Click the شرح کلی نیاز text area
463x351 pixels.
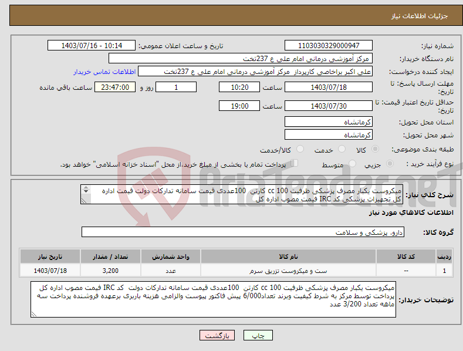242,194
